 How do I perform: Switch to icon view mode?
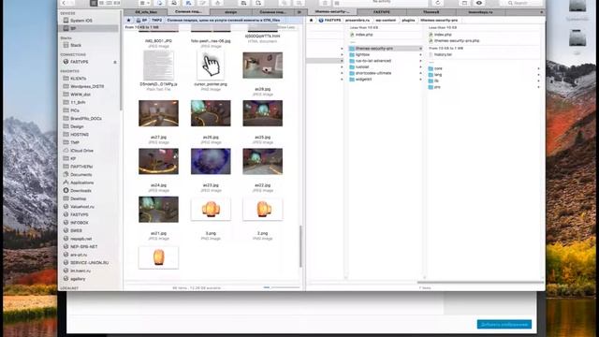[94, 3]
